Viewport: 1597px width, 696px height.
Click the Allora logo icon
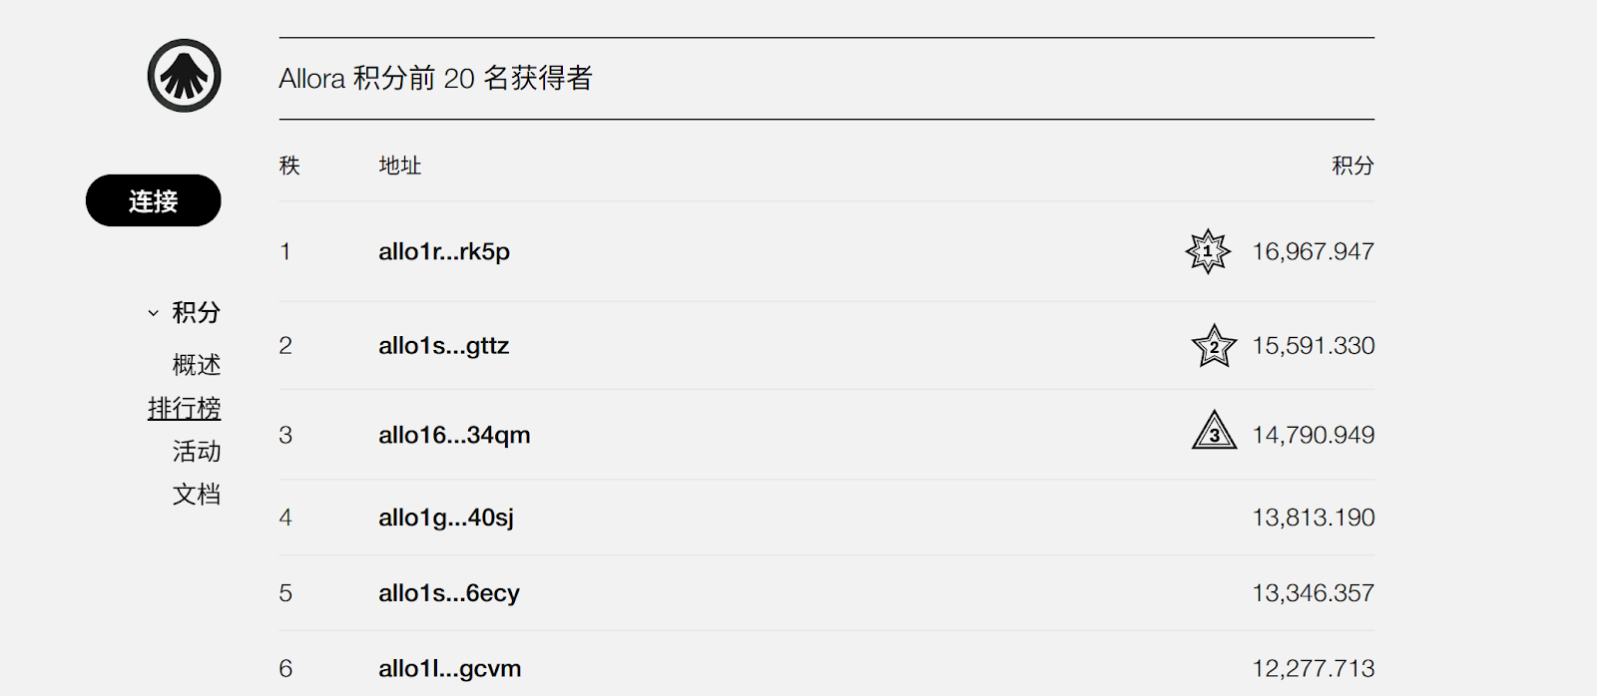(x=184, y=76)
